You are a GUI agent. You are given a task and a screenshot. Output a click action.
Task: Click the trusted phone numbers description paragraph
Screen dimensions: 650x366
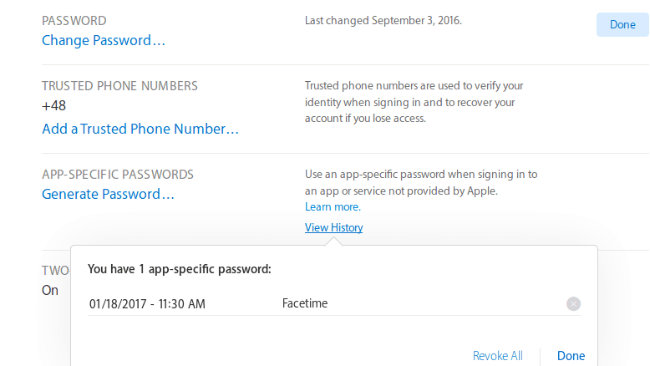coord(414,102)
